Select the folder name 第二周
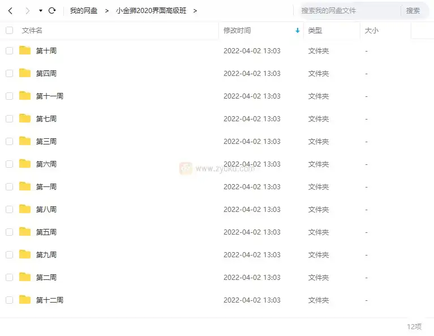Viewport: 434px width, 336px height. tap(46, 278)
